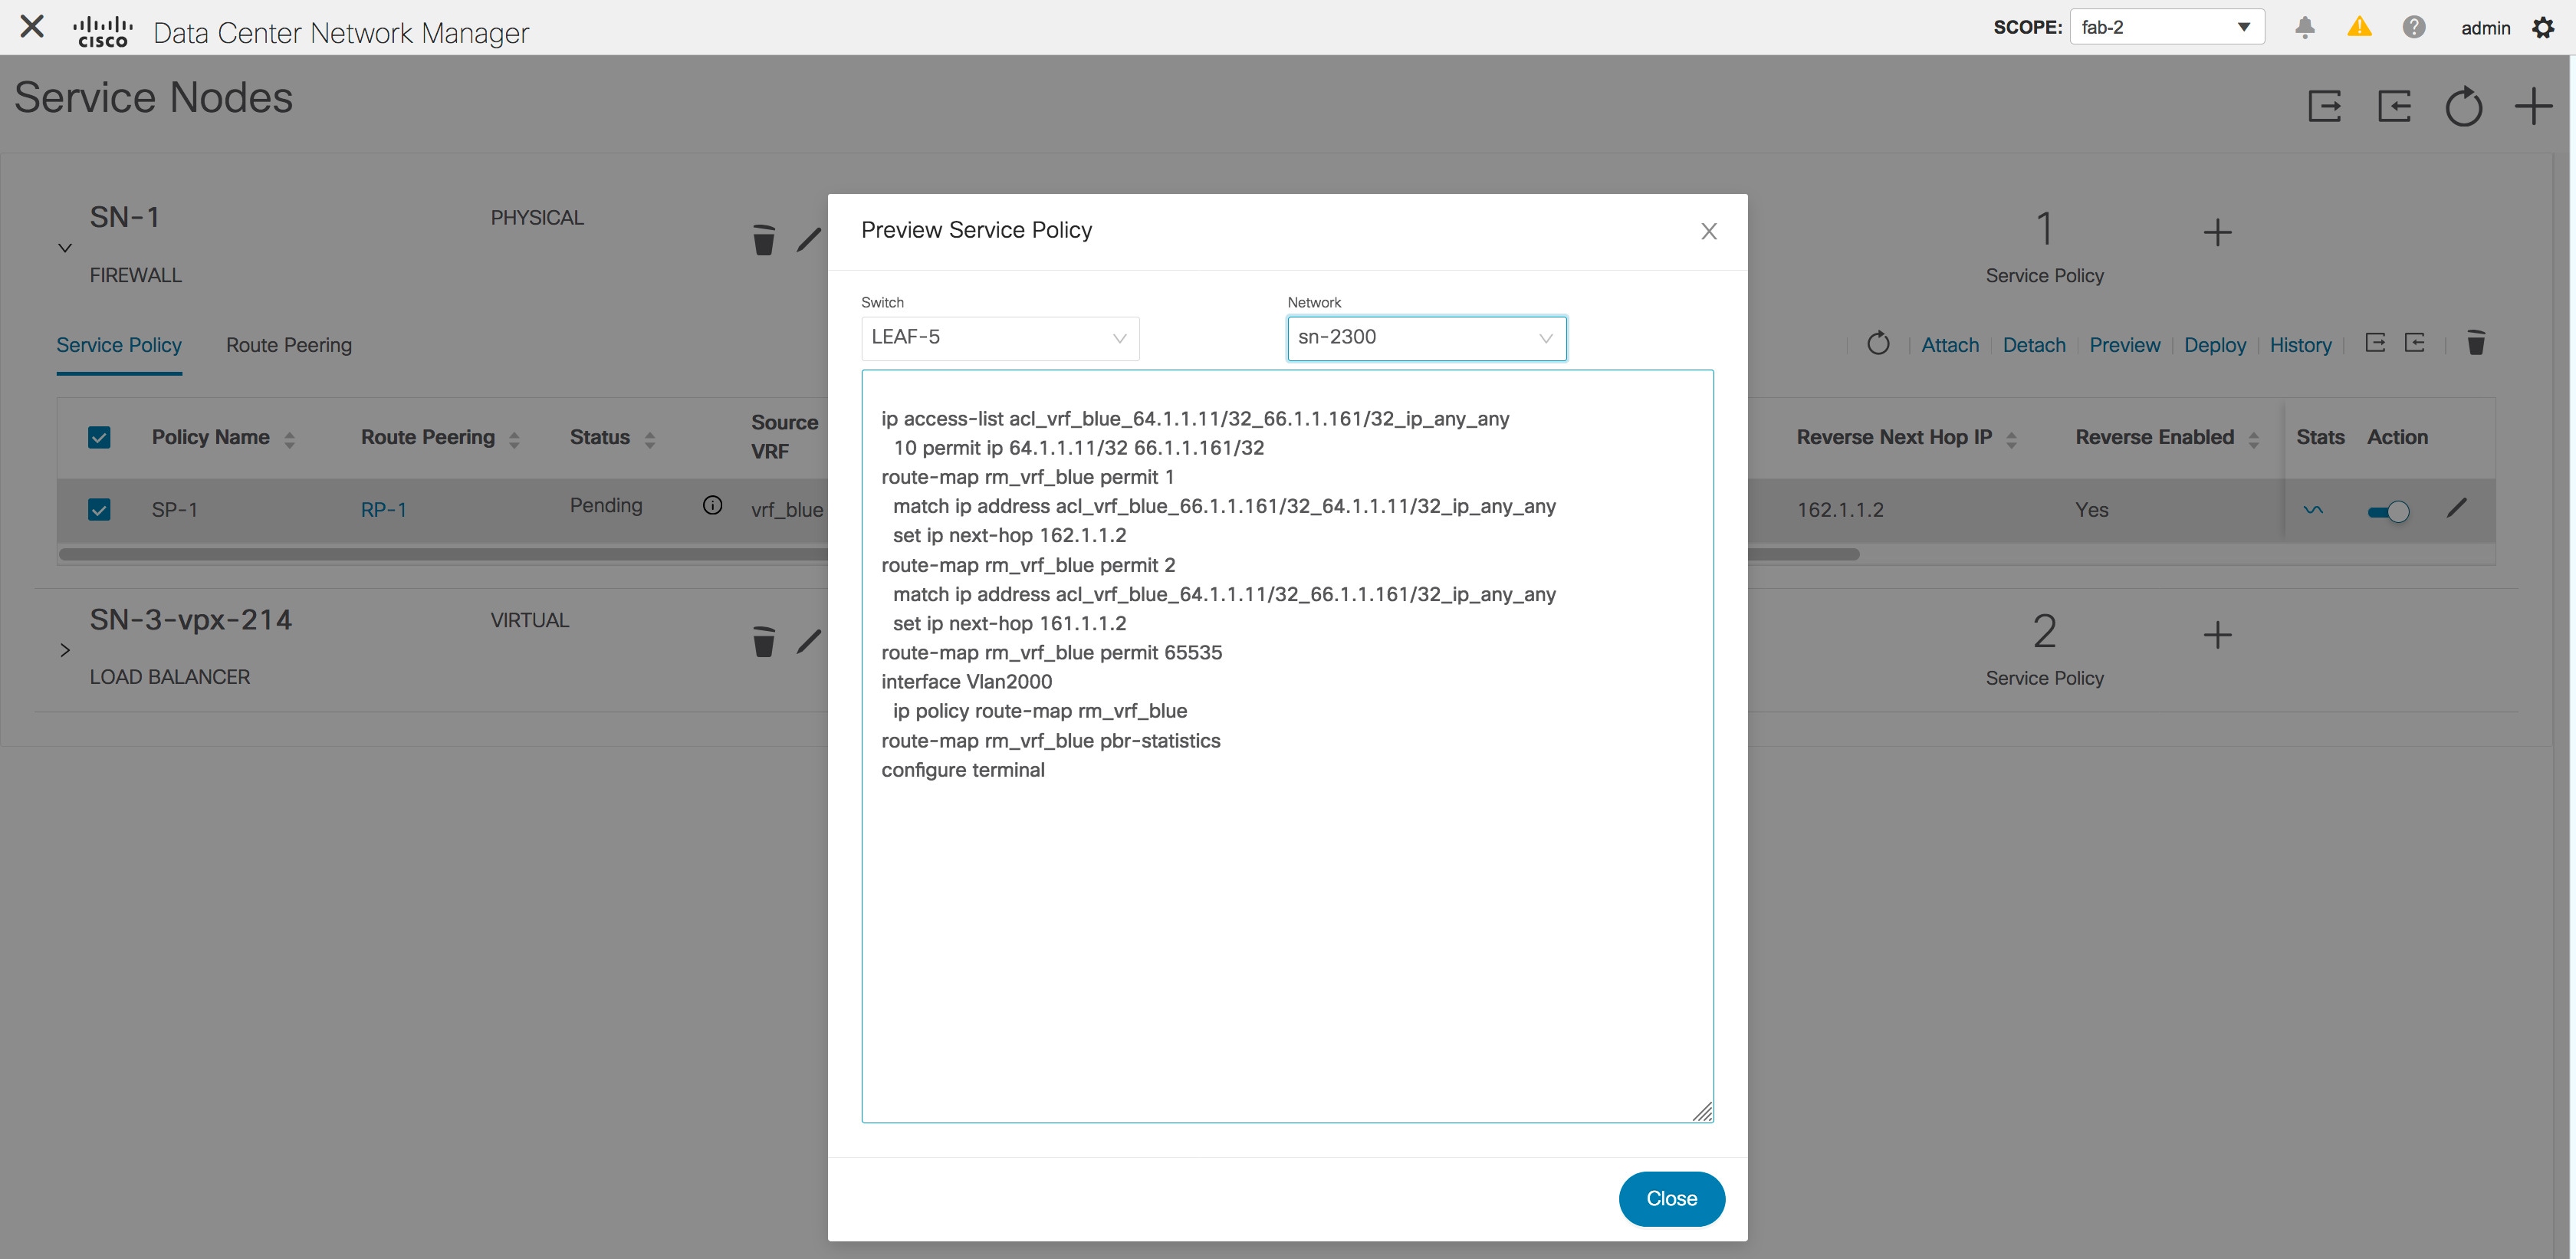The width and height of the screenshot is (2576, 1259).
Task: Click the notifications bell icon
Action: [2304, 27]
